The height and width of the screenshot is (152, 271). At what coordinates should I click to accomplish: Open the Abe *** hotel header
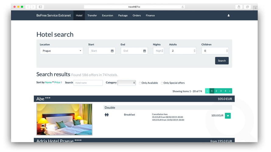coord(134,99)
